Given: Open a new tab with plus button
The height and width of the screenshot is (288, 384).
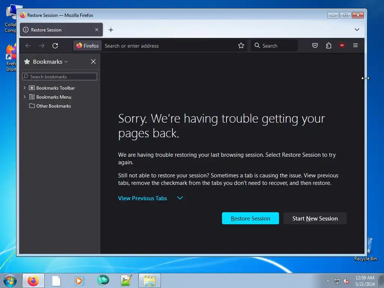Looking at the screenshot, I should click(x=111, y=30).
